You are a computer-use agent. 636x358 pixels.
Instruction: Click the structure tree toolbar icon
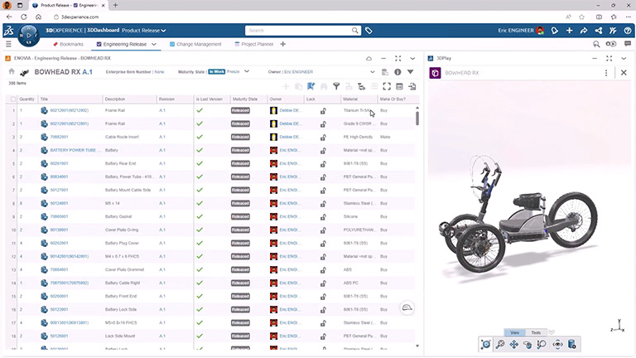point(361,86)
